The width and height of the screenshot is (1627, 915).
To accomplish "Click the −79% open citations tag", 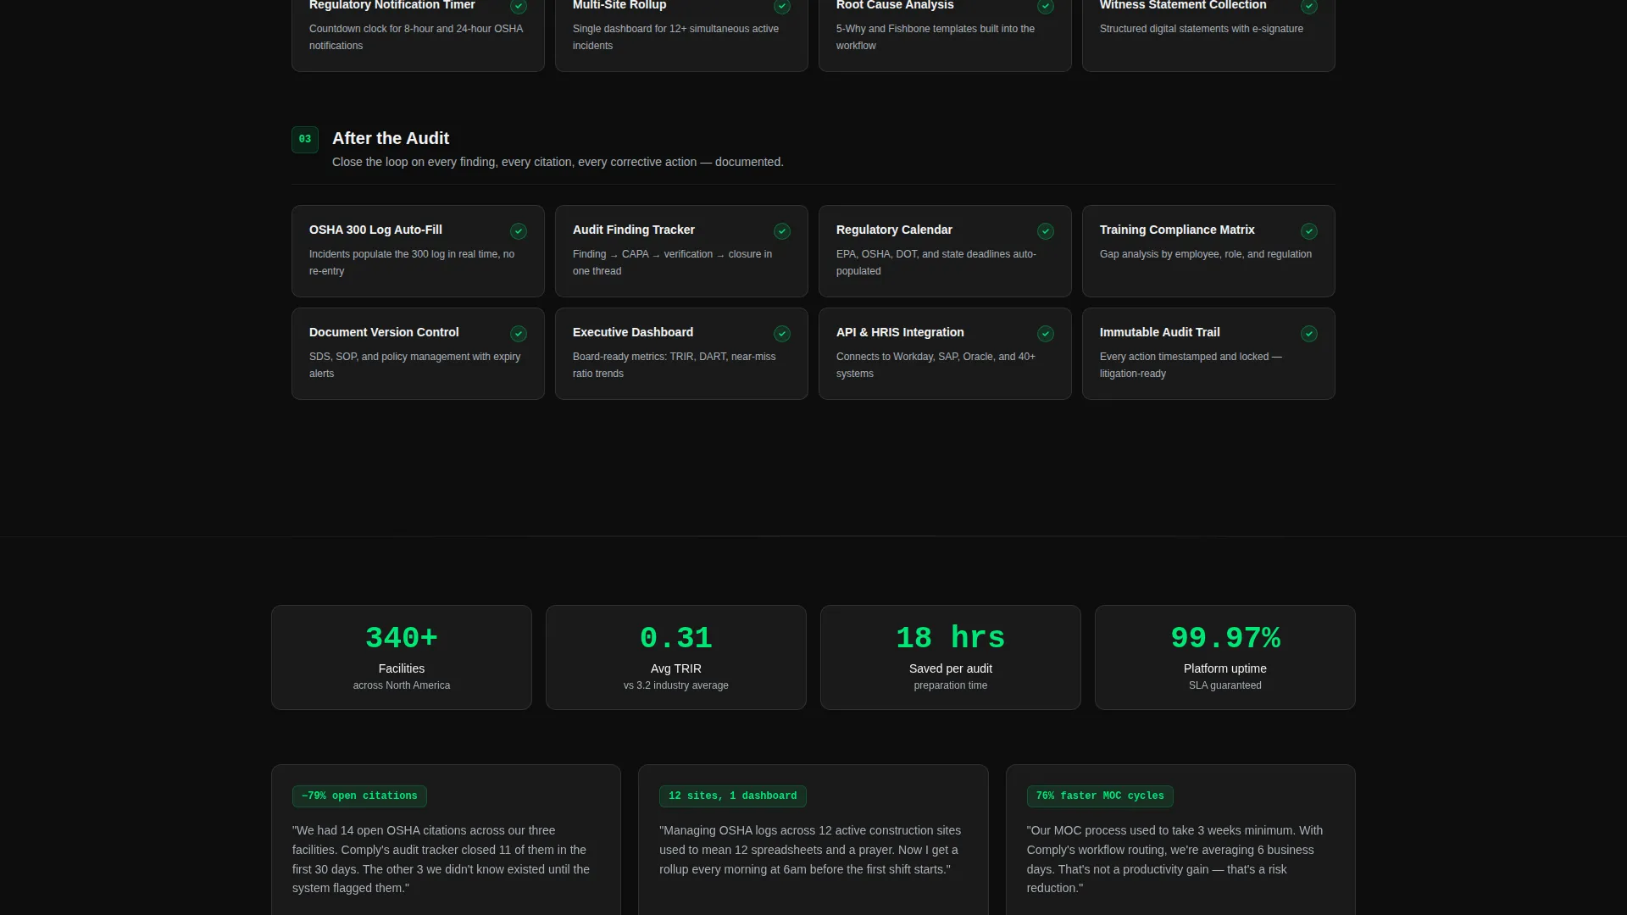I will pos(359,796).
